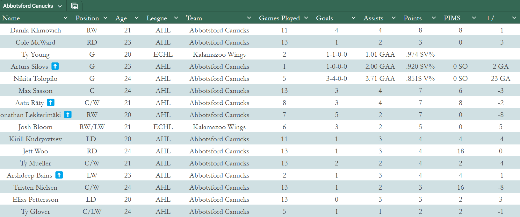Click the table view icon beside the tab
This screenshot has width=520, height=217.
75,6
